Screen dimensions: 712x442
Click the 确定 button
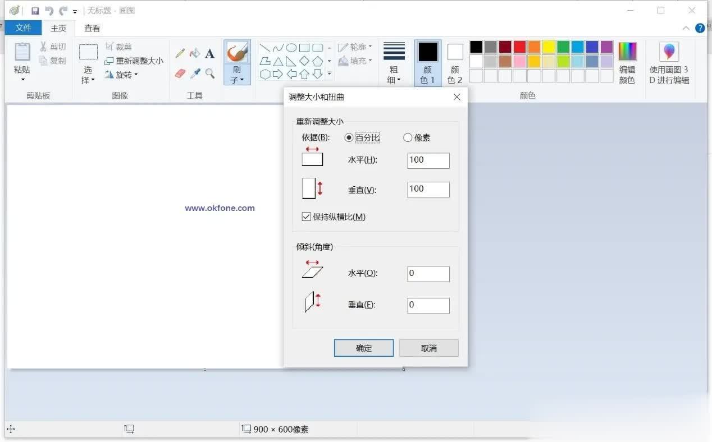[x=363, y=348]
